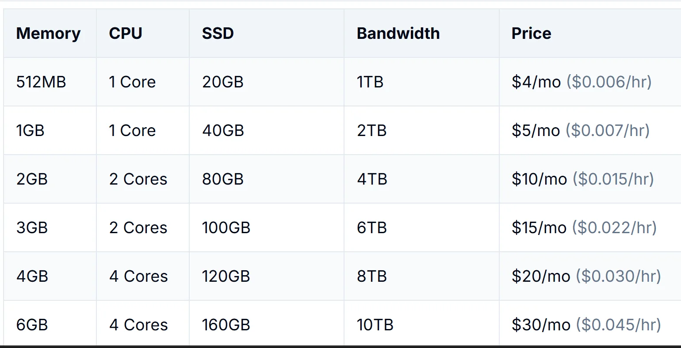Select the 512MB memory cell
Screen dimensions: 681x348
coord(41,82)
